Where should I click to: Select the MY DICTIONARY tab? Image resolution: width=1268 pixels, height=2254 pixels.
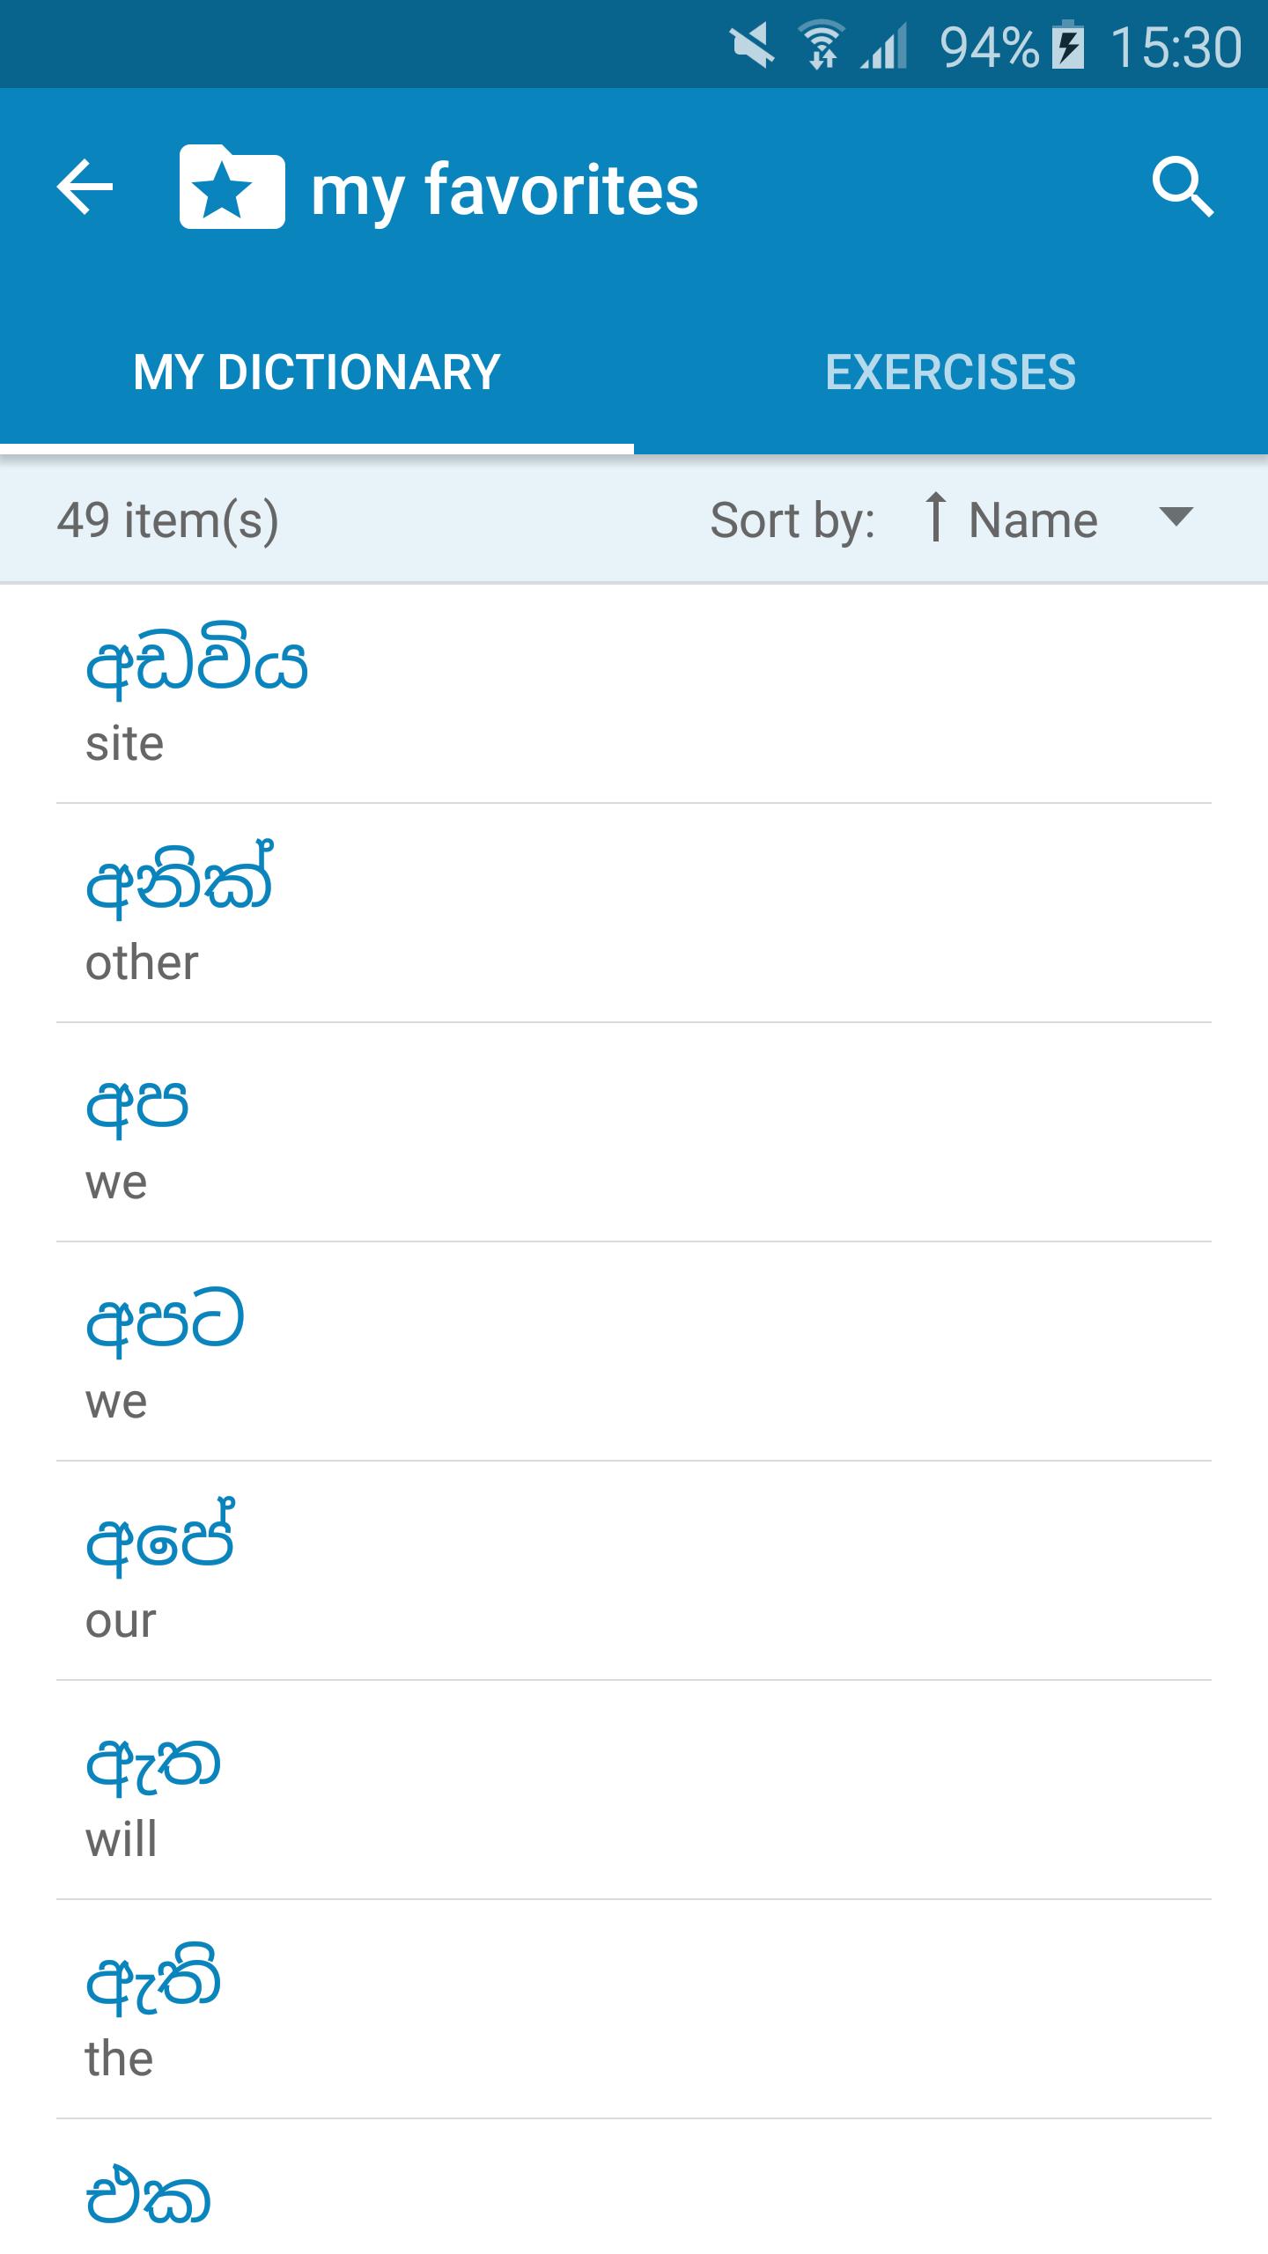(x=317, y=372)
